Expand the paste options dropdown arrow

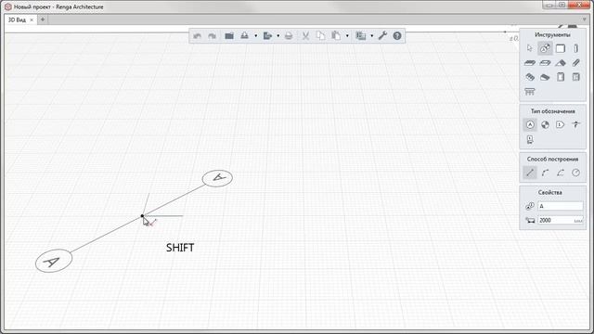[347, 36]
